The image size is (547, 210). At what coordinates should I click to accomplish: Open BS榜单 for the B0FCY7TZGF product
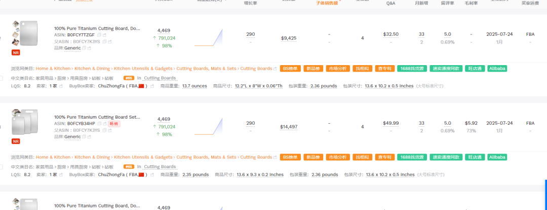click(x=290, y=69)
